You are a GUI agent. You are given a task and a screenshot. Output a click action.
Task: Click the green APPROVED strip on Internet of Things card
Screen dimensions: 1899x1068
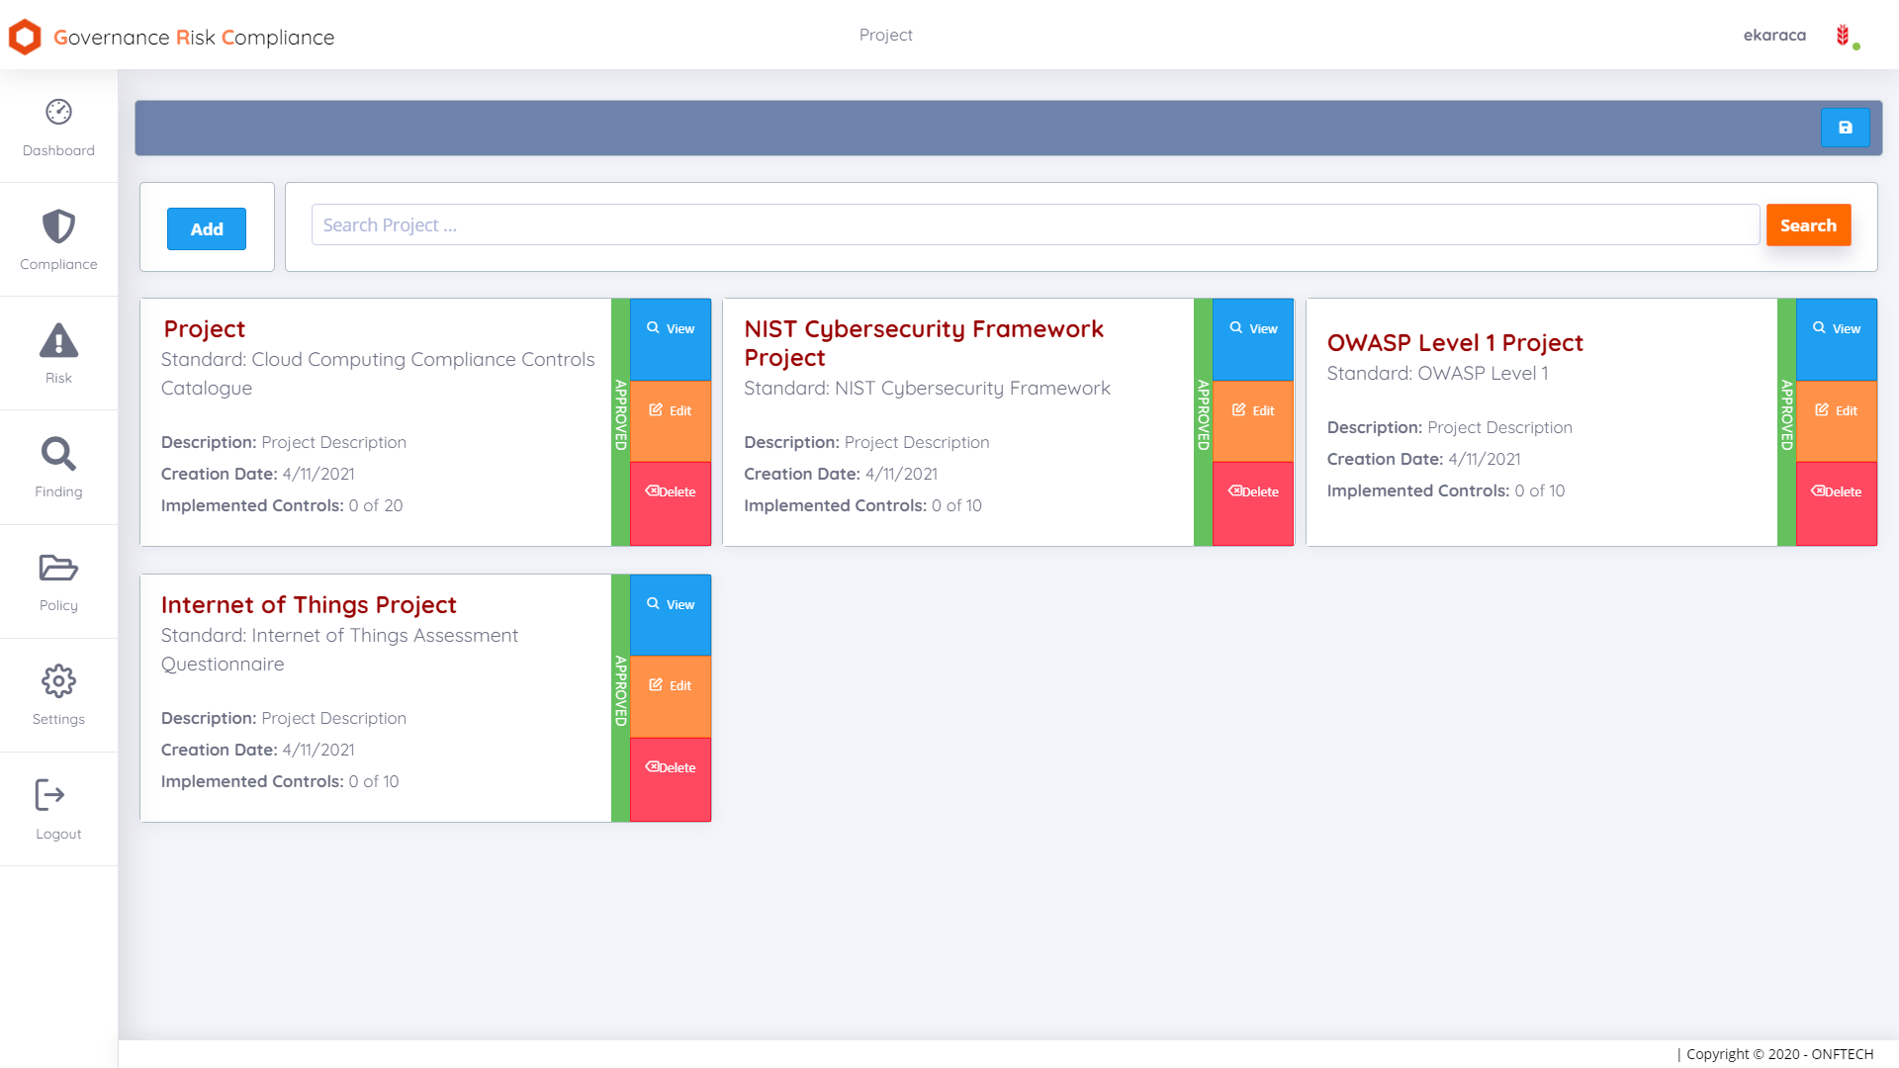tap(620, 698)
